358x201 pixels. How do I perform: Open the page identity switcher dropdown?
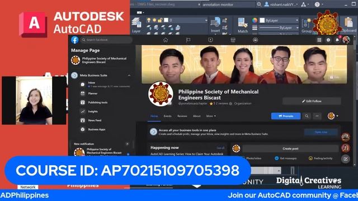(x=333, y=116)
